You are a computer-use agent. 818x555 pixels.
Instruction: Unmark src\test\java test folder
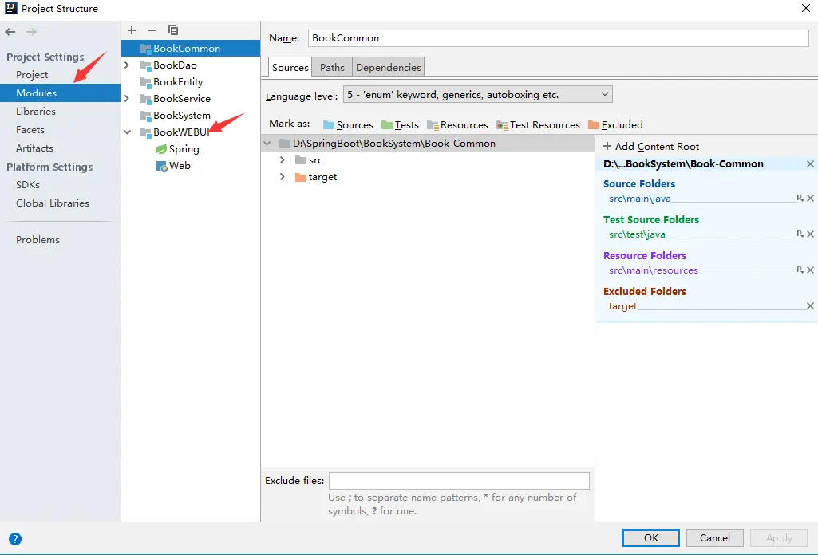coord(810,234)
